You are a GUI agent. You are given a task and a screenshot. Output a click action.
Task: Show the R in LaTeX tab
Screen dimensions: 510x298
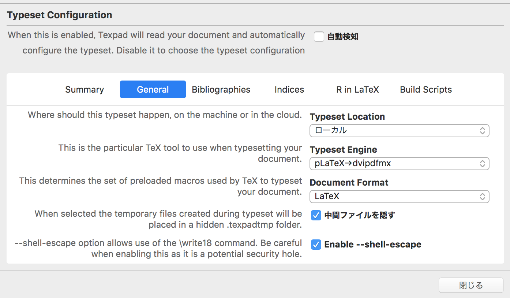(x=357, y=90)
